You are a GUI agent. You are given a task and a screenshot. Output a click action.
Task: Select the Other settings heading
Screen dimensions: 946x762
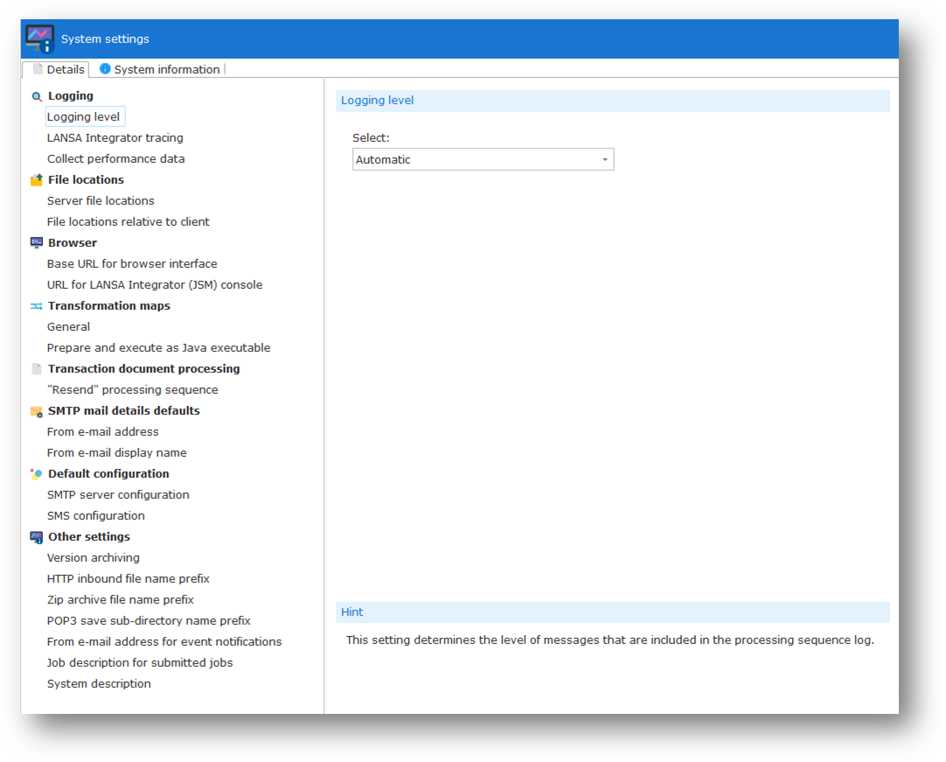point(89,537)
